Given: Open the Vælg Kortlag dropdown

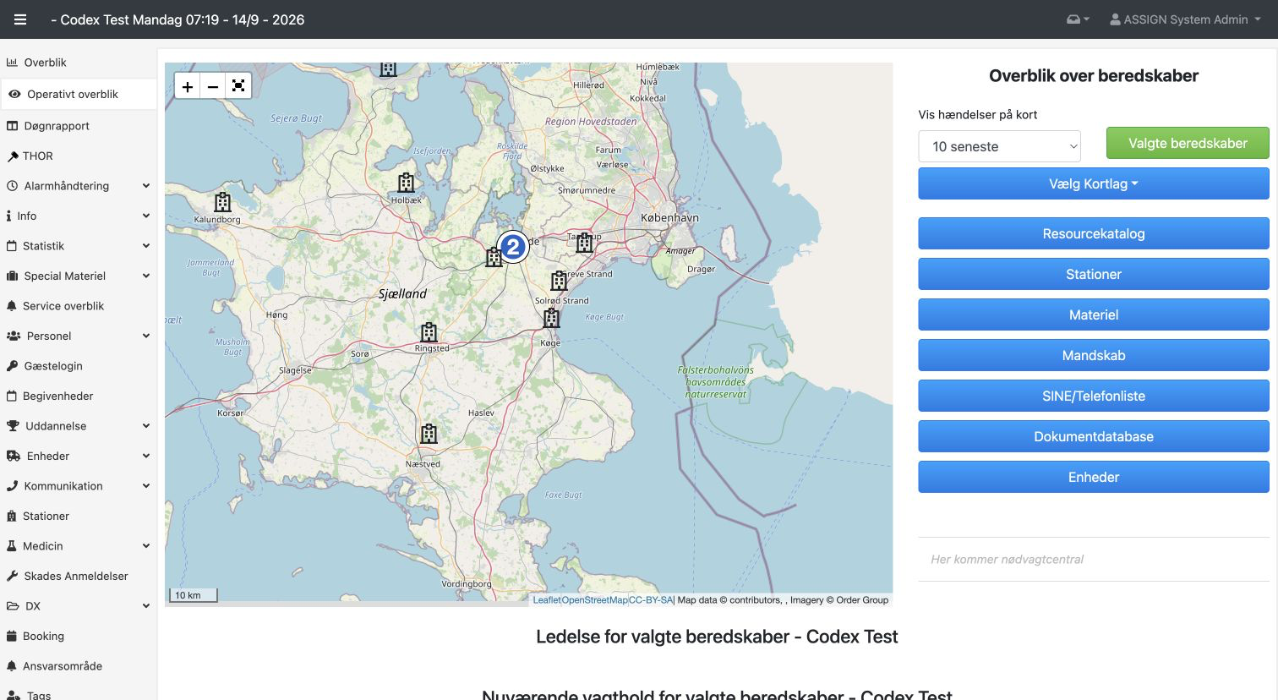Looking at the screenshot, I should tap(1094, 183).
